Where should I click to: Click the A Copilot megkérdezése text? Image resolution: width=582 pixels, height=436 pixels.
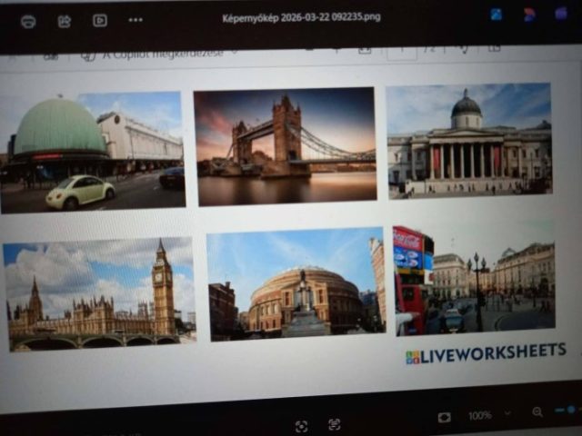click(x=163, y=54)
